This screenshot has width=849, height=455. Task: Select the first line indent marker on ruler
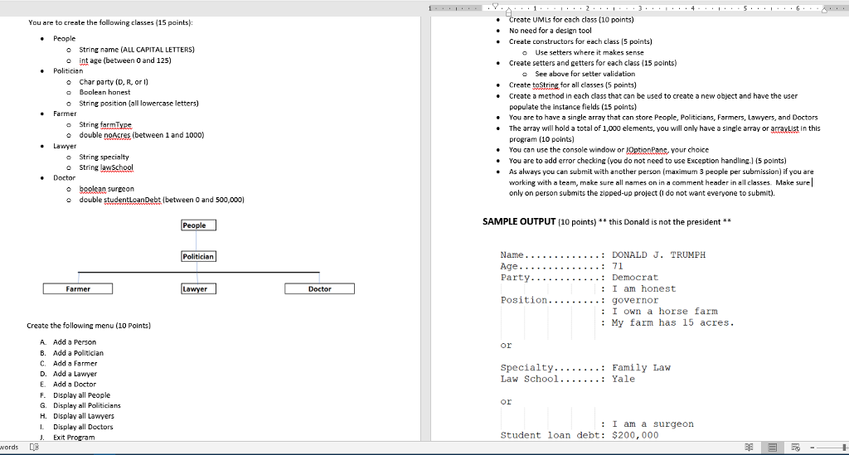[x=496, y=6]
